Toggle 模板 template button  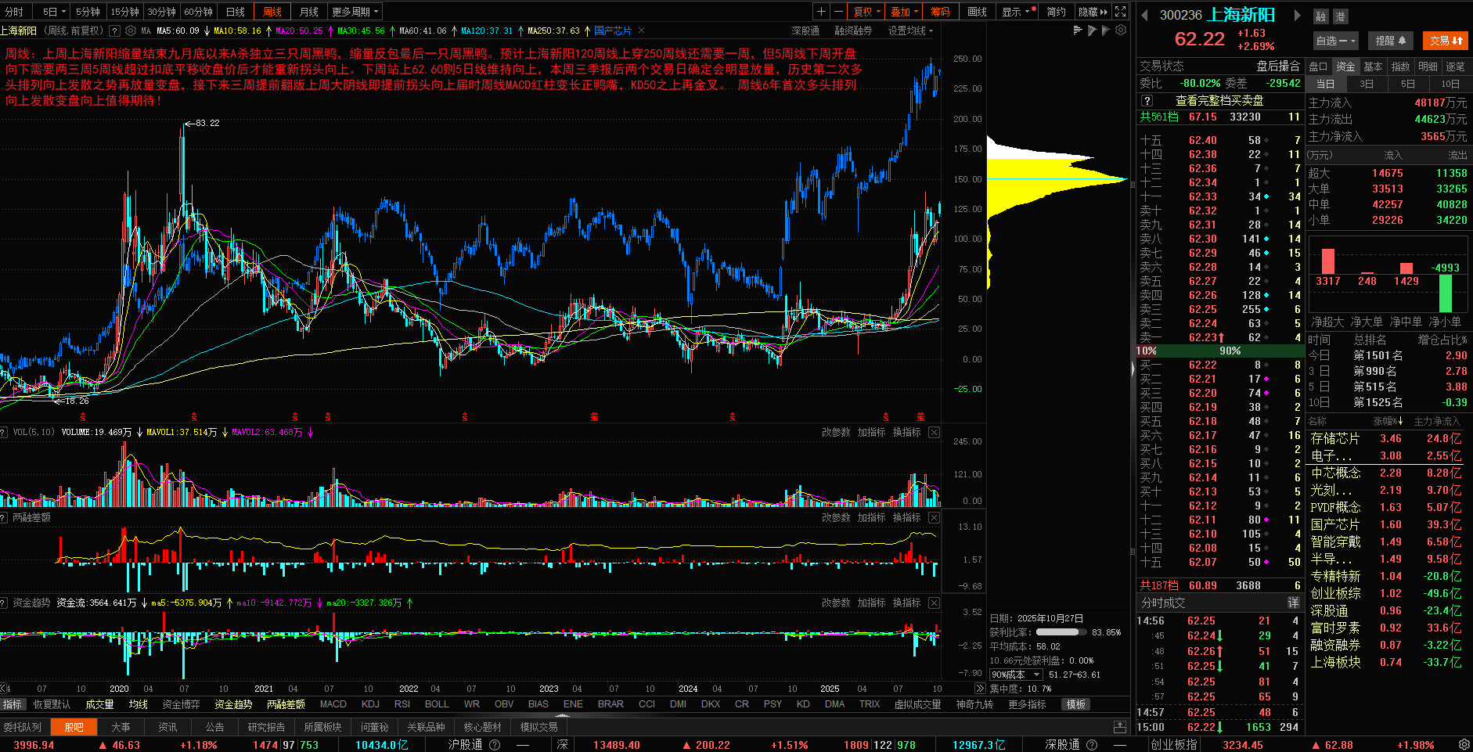pos(1076,704)
